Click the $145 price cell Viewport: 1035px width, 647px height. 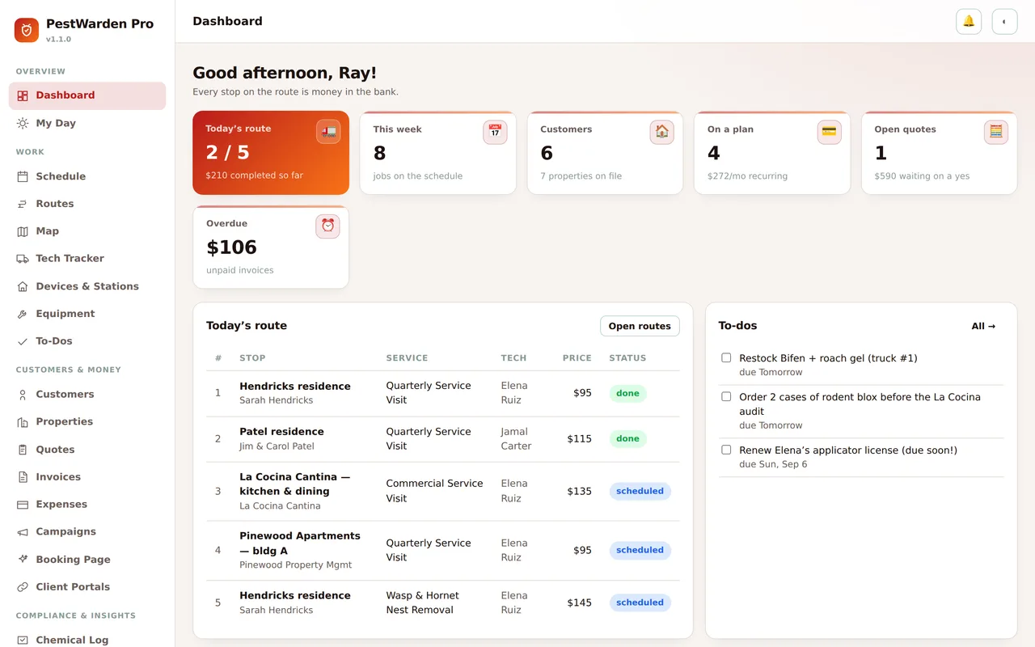(579, 603)
